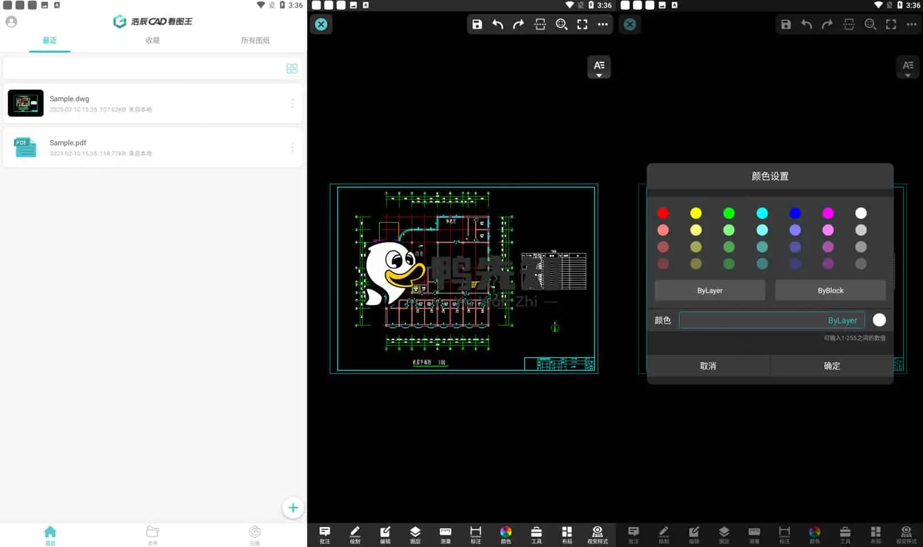Image resolution: width=923 pixels, height=547 pixels.
Task: Pick the cyan color swatch
Action: point(762,212)
